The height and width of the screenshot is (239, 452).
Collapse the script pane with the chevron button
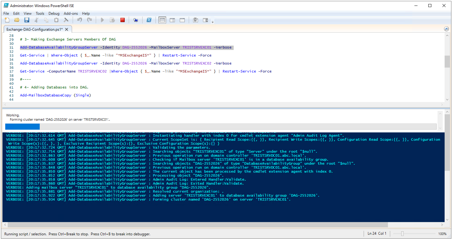446,29
